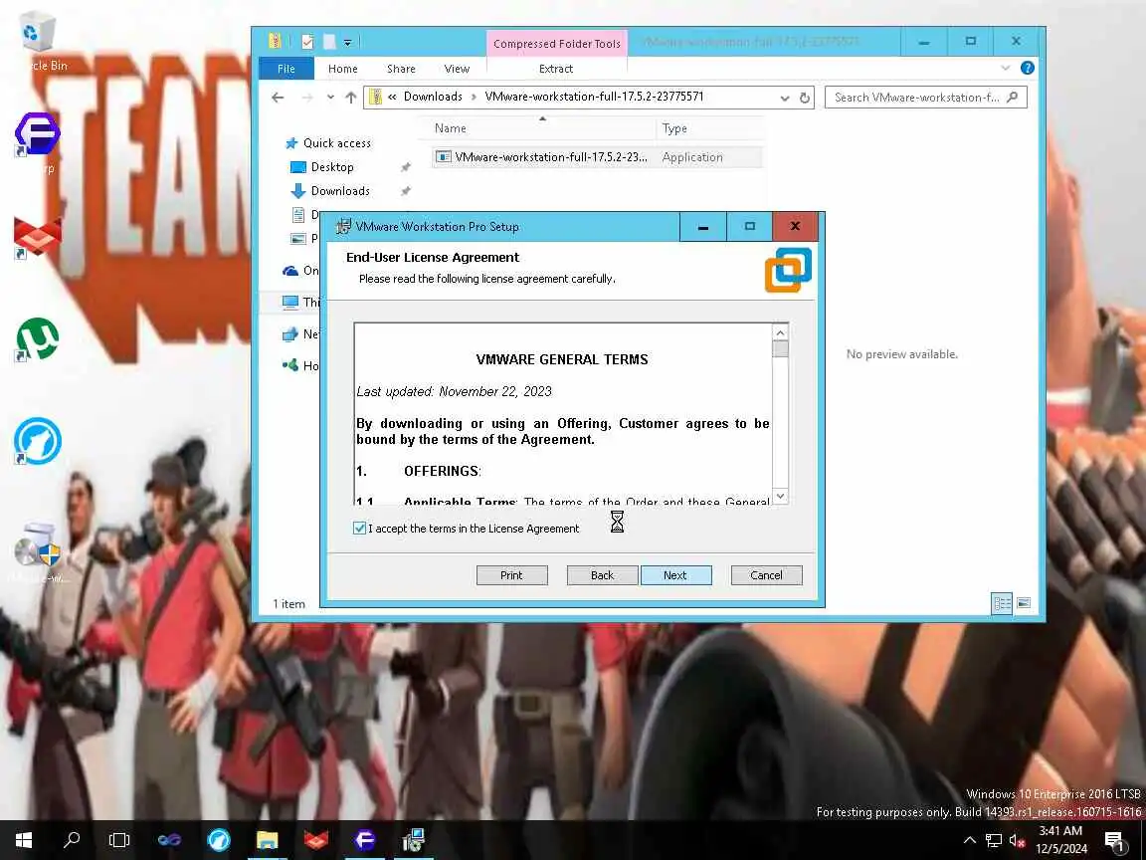Go up one folder level in Explorer

(x=351, y=98)
